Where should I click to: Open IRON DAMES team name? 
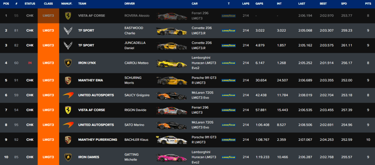(x=88, y=157)
